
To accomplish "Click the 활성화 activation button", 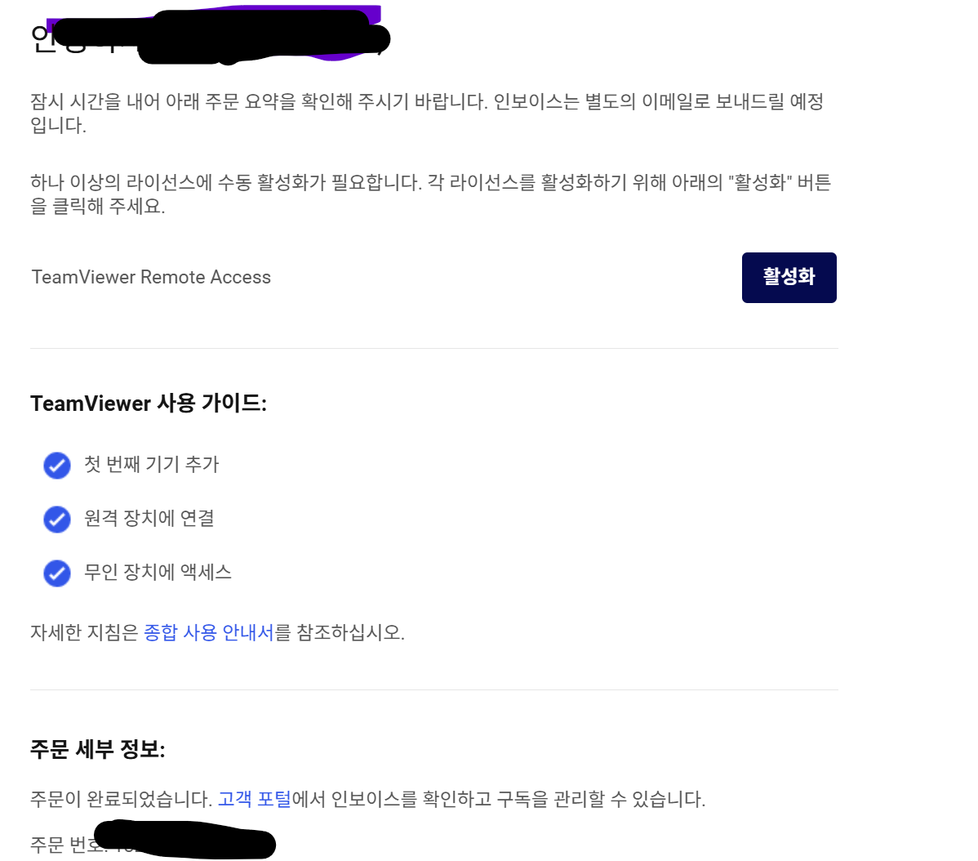I will pyautogui.click(x=789, y=278).
